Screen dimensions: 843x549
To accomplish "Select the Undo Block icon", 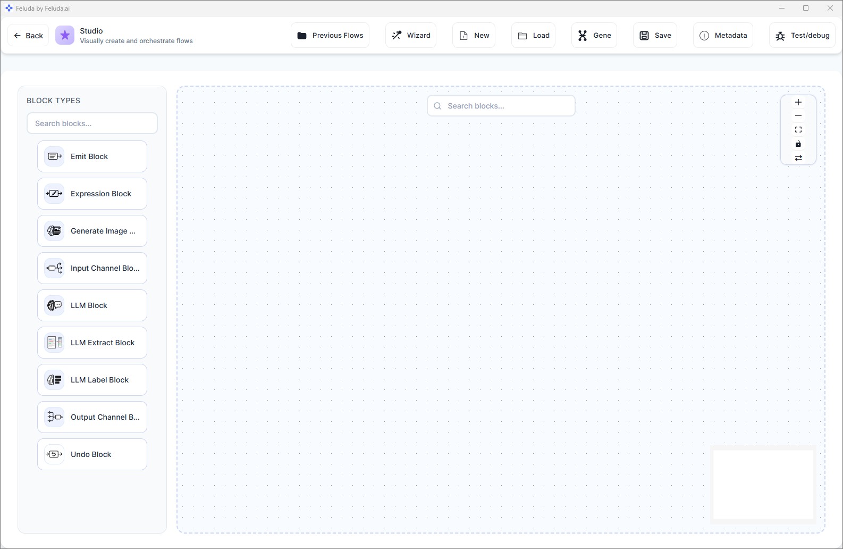I will coord(54,454).
